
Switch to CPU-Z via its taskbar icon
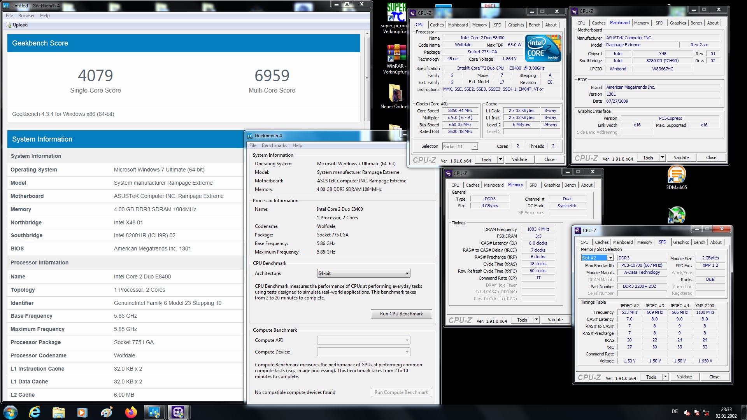178,412
